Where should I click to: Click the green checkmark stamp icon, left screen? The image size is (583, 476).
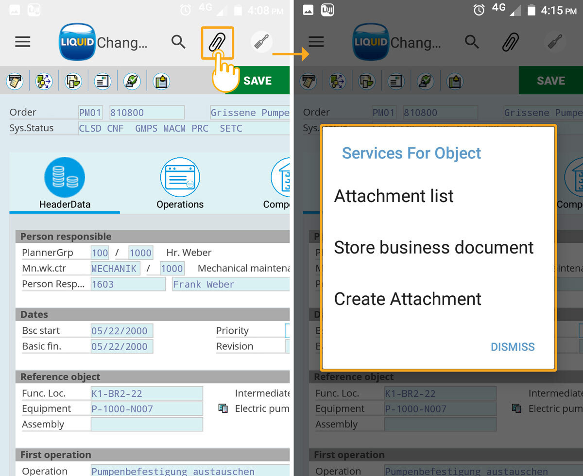(x=132, y=81)
